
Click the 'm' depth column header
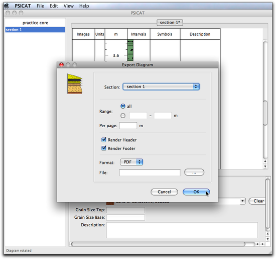click(x=116, y=34)
